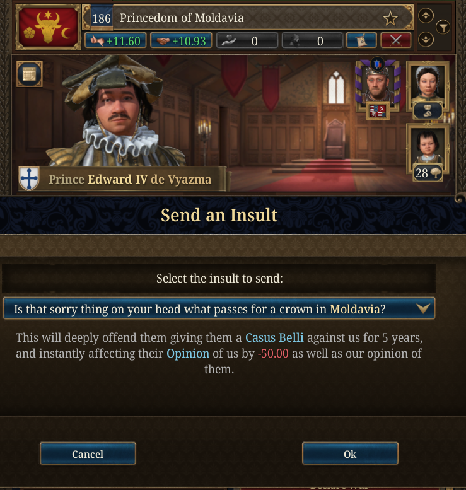Open the funnel filter icon

point(443,28)
